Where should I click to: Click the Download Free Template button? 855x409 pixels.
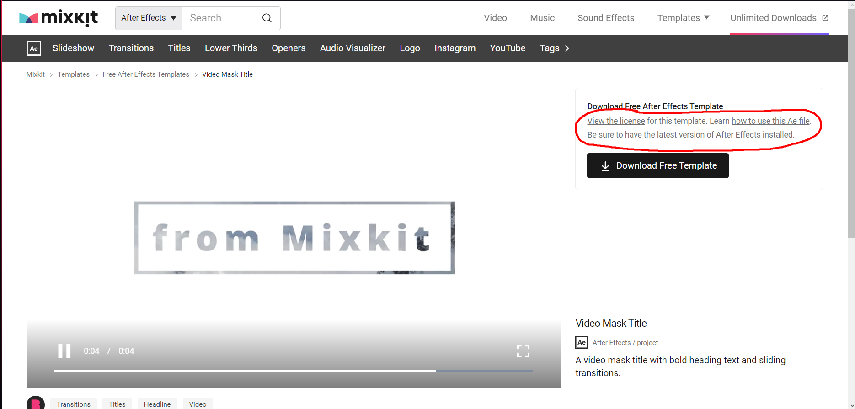658,165
